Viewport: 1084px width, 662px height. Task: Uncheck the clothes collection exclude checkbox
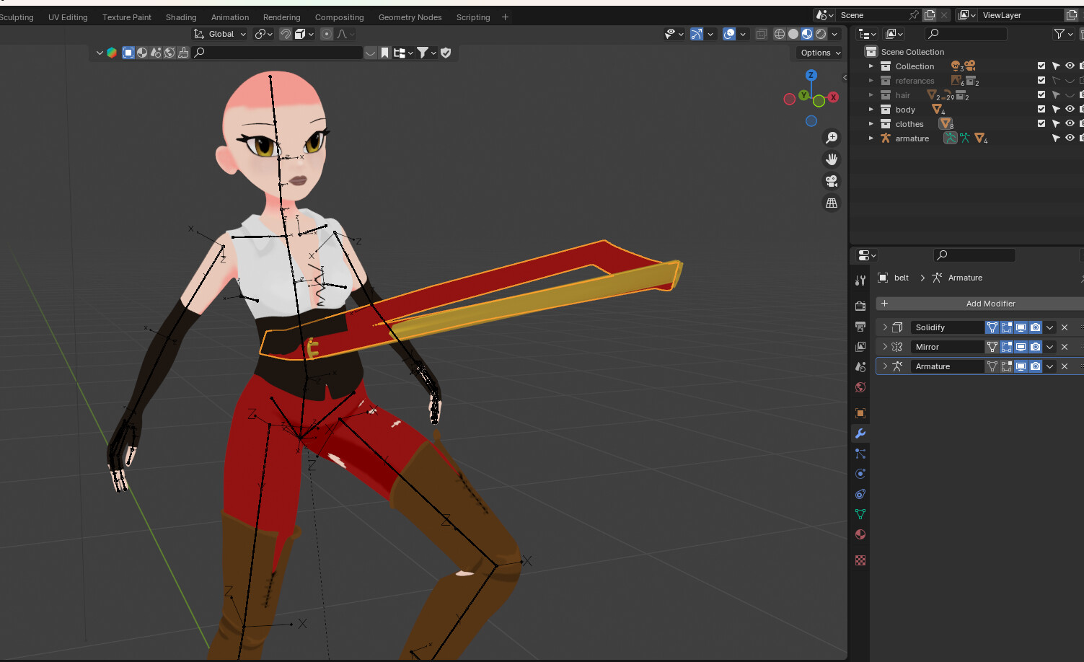click(x=1041, y=123)
